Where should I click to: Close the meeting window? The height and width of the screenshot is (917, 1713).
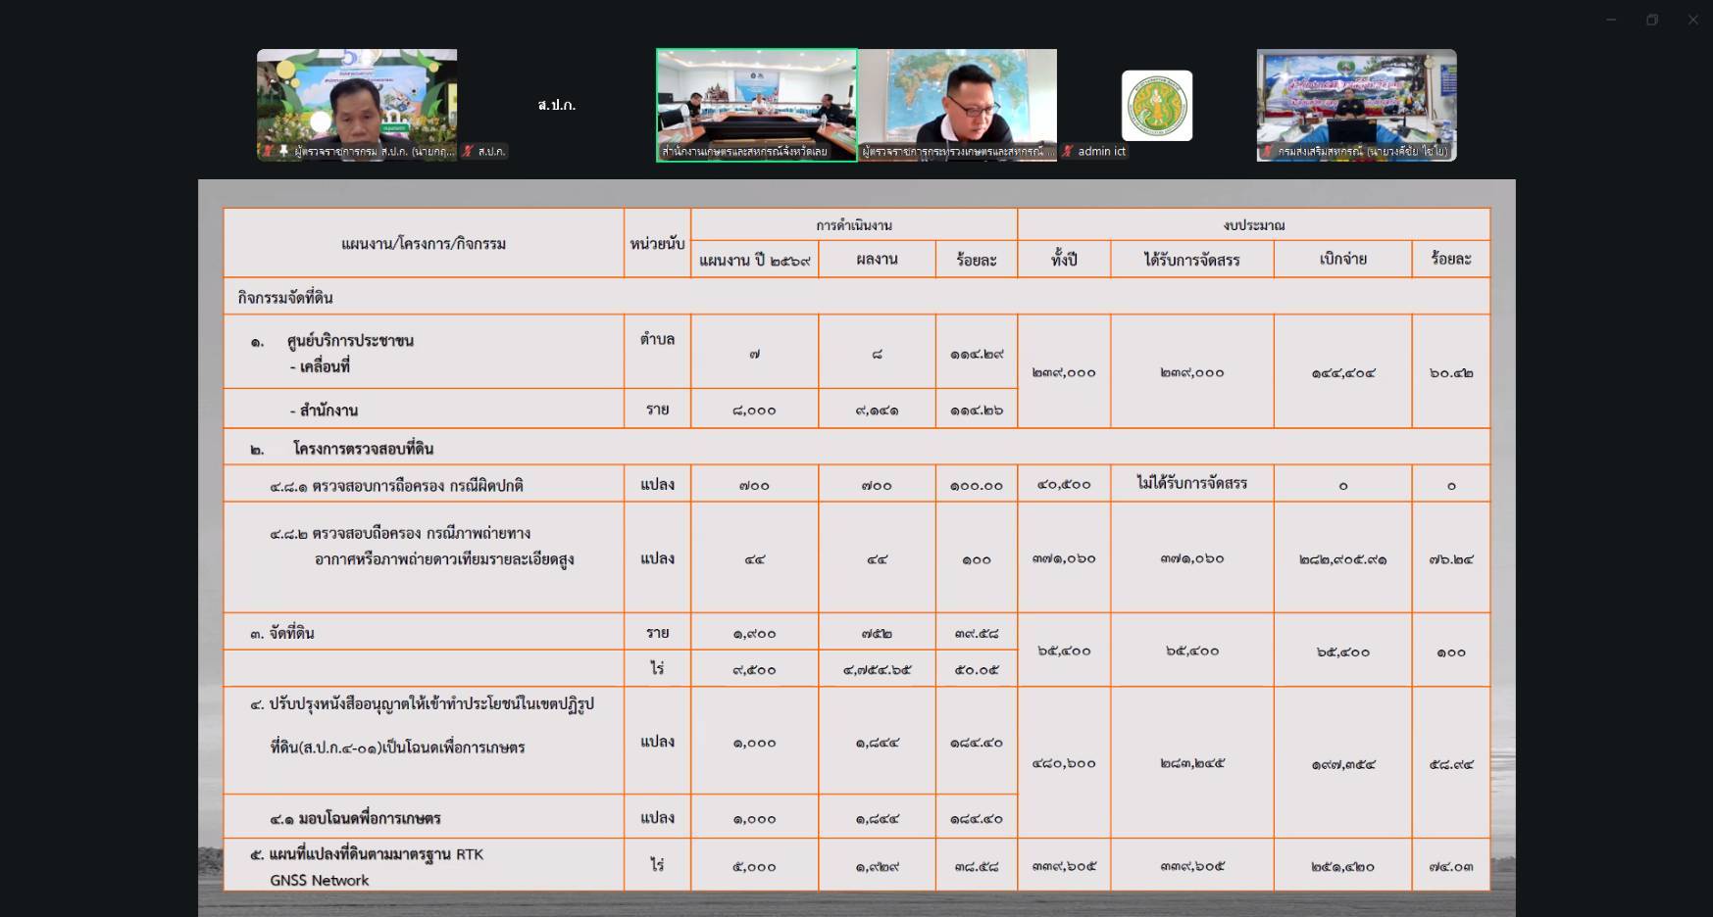(x=1693, y=20)
